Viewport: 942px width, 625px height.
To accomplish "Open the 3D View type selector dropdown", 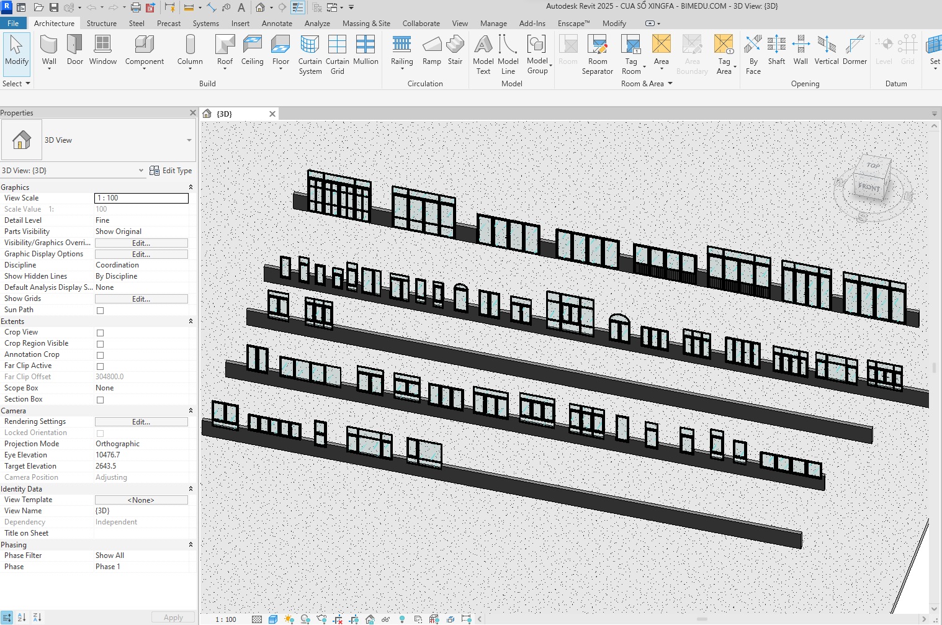I will pyautogui.click(x=189, y=140).
